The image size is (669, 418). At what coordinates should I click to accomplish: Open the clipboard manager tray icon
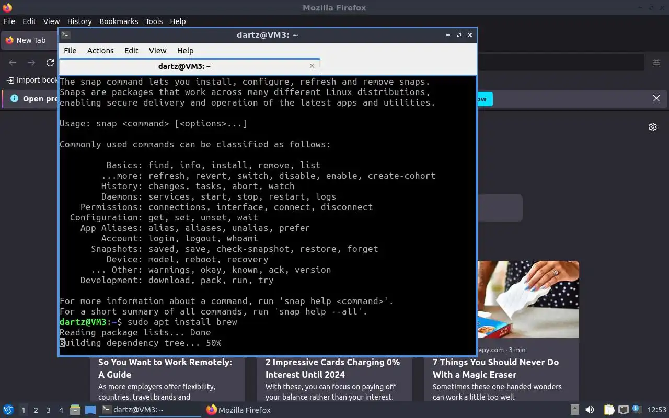(x=609, y=410)
